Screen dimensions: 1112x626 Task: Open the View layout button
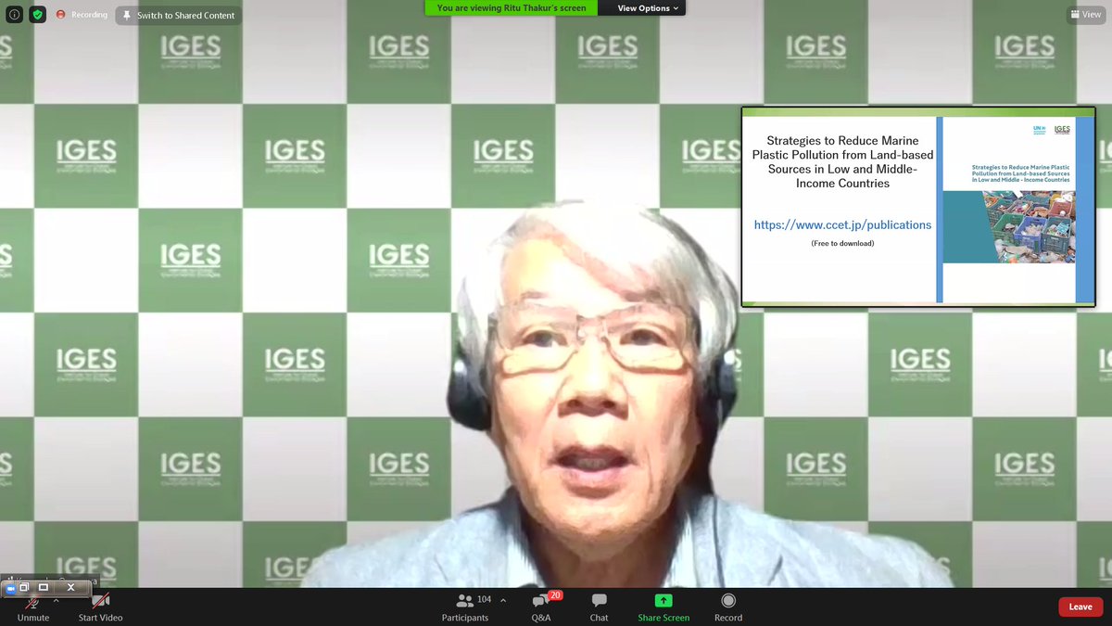tap(1086, 15)
